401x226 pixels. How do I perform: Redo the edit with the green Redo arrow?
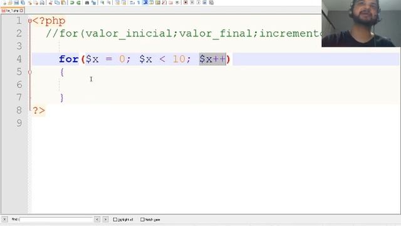[x=79, y=3]
